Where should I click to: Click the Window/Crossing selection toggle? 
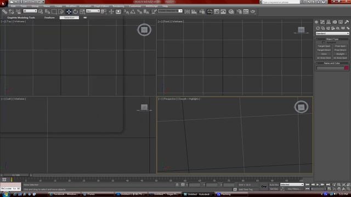coord(61,11)
